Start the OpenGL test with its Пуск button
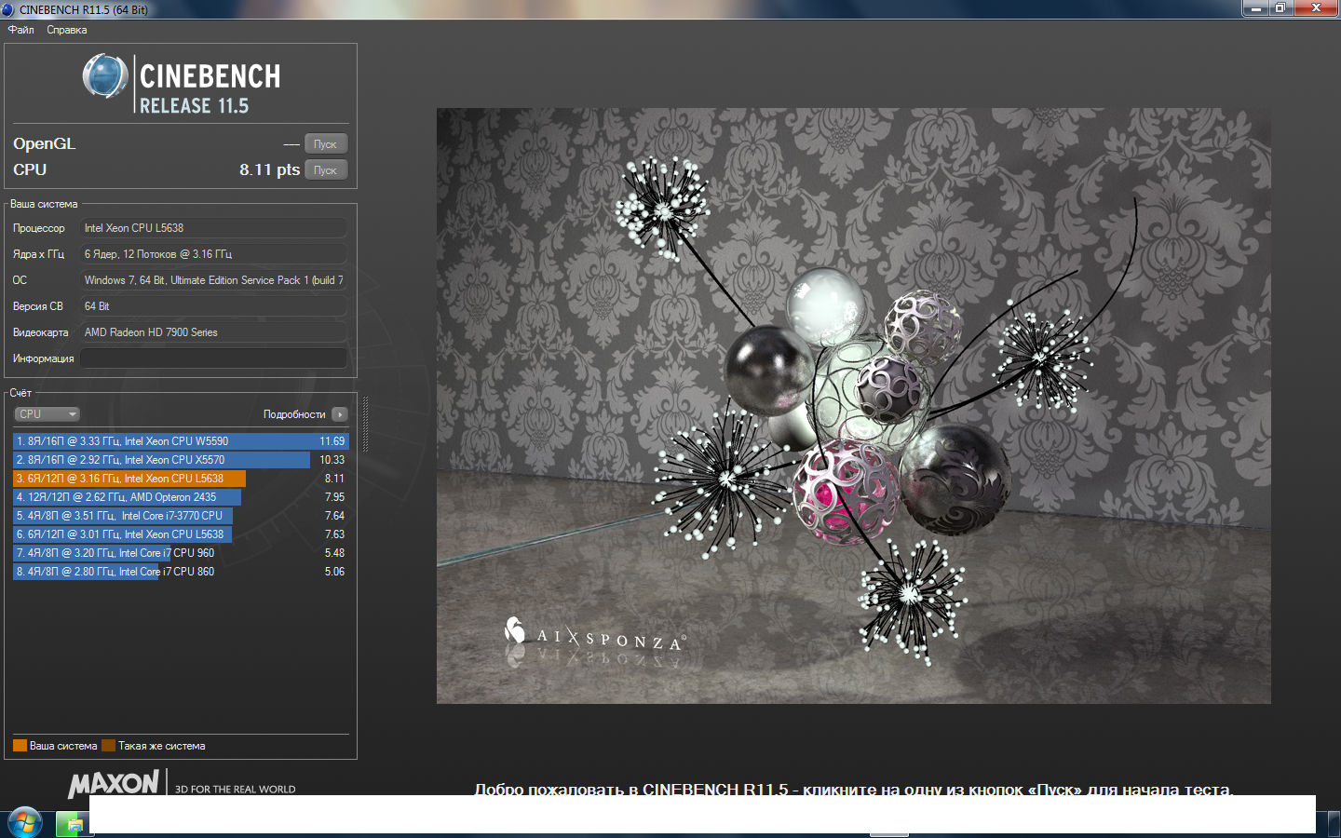Screen dimensions: 1341x838 pyautogui.click(x=326, y=144)
